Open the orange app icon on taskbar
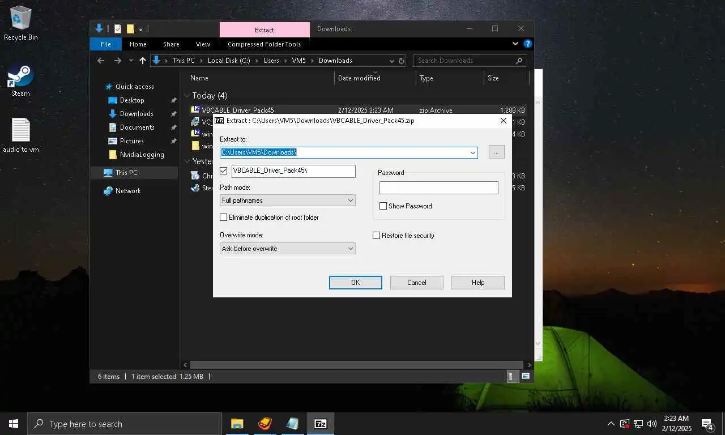This screenshot has height=435, width=725. (265, 424)
